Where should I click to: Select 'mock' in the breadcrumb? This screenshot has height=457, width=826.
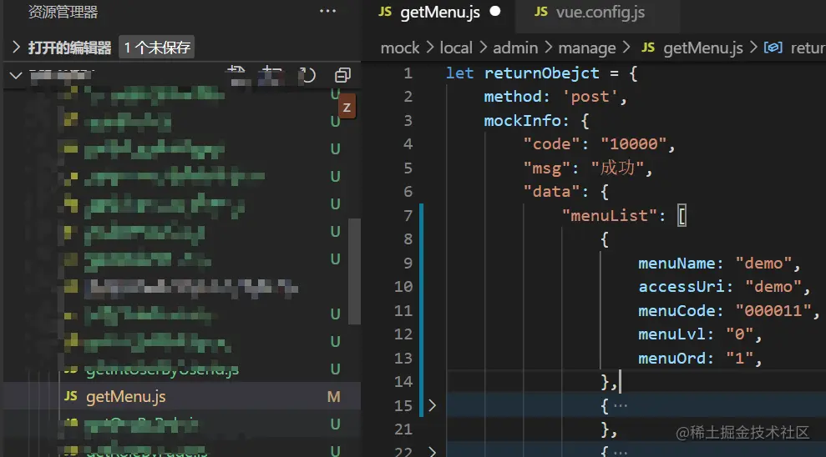(400, 48)
